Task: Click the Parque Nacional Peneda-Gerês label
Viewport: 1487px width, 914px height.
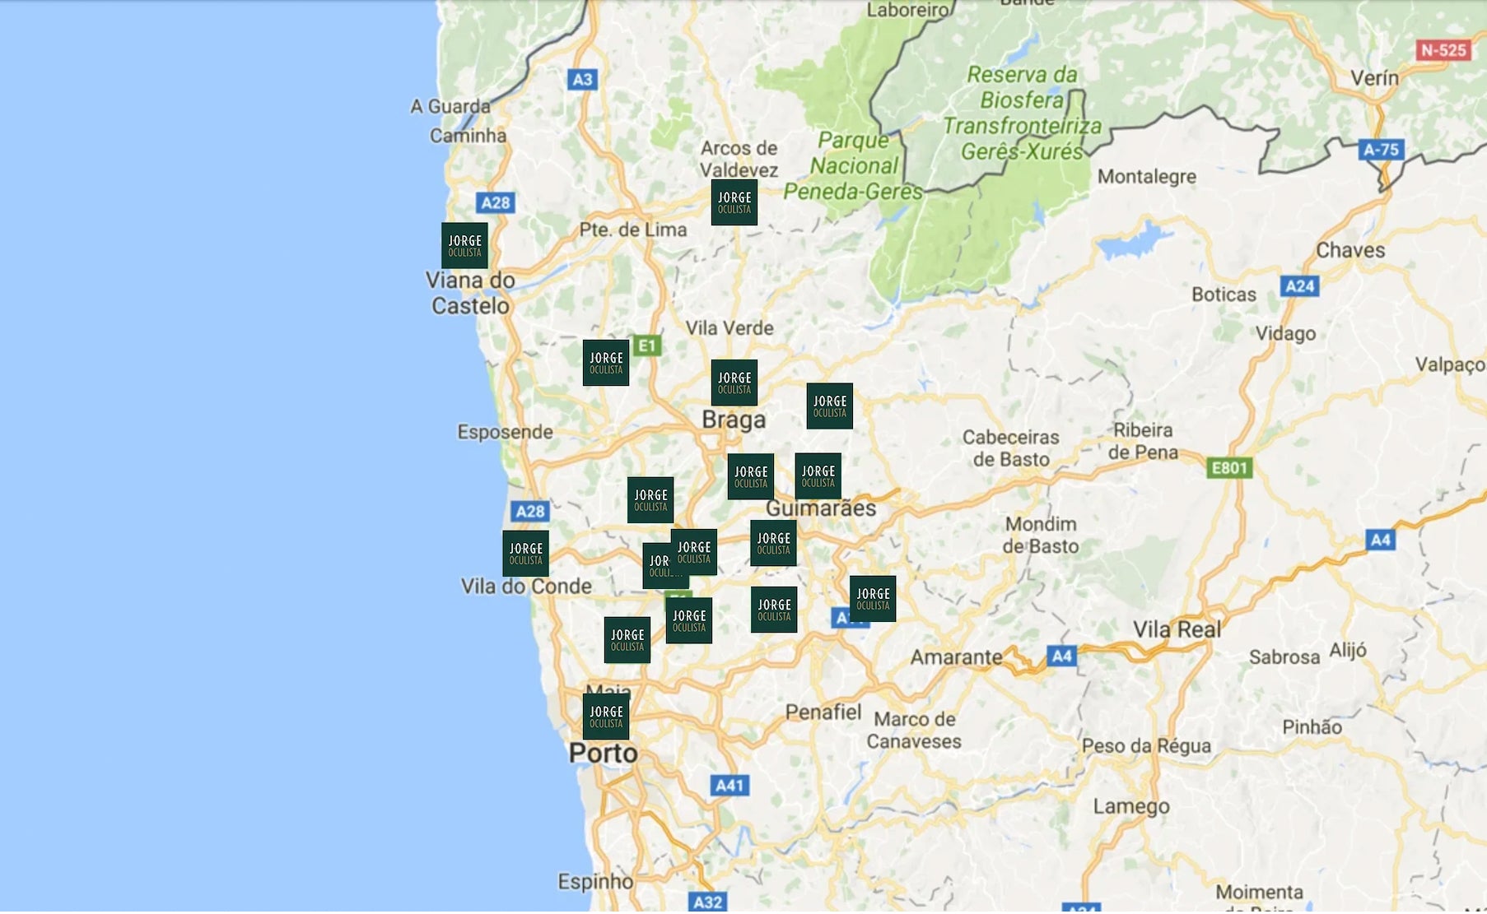Action: point(853,166)
